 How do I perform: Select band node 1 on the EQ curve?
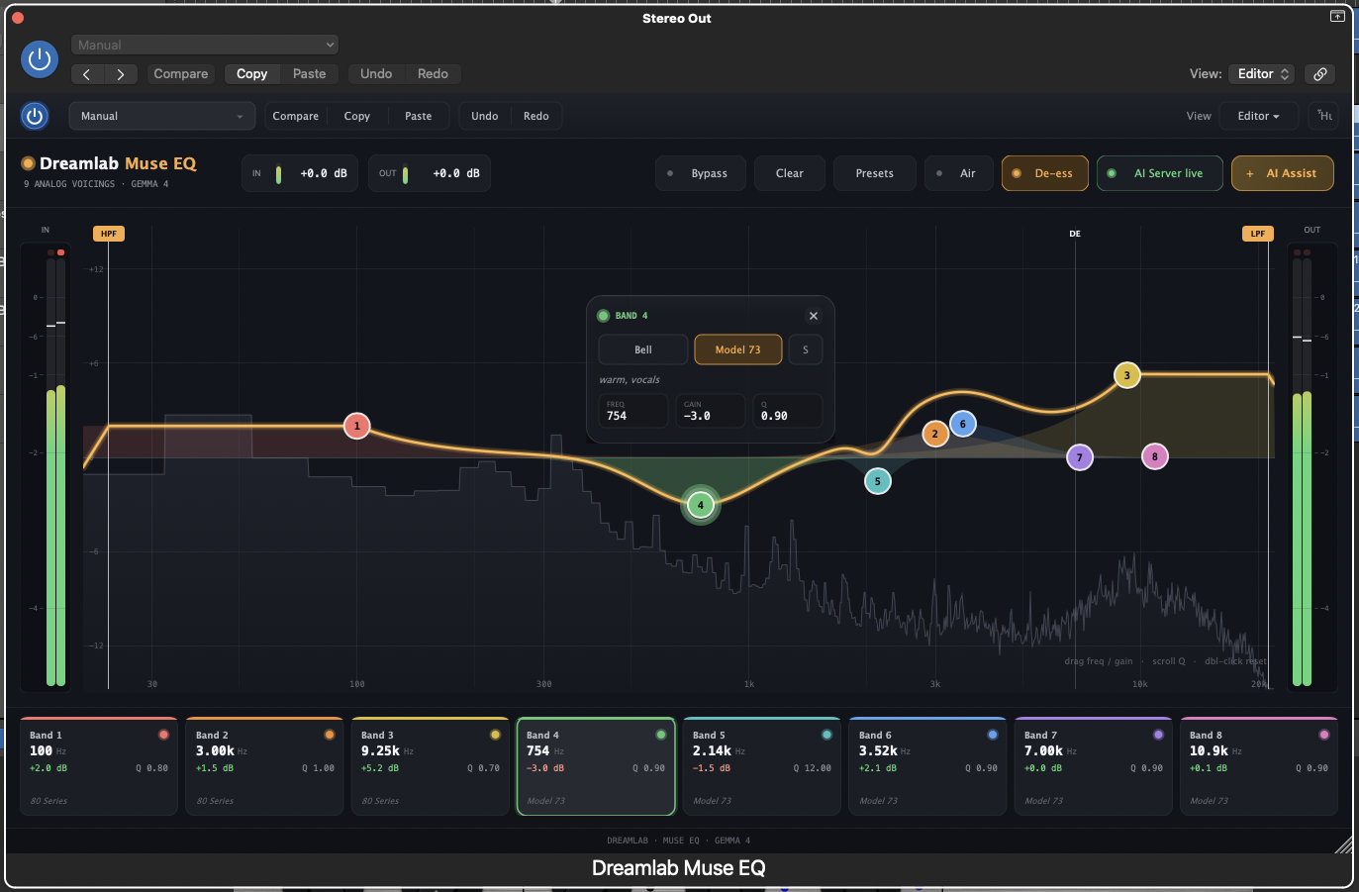tap(357, 426)
